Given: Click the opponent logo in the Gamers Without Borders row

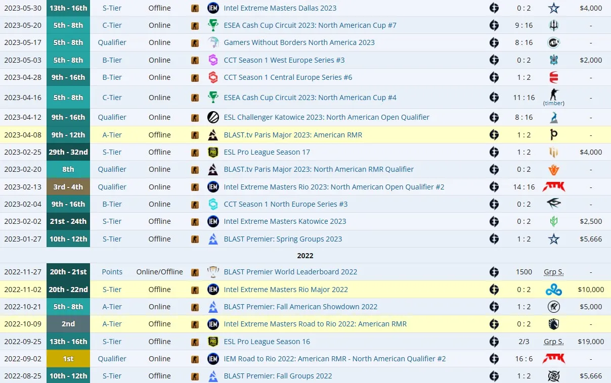Looking at the screenshot, I should 554,42.
